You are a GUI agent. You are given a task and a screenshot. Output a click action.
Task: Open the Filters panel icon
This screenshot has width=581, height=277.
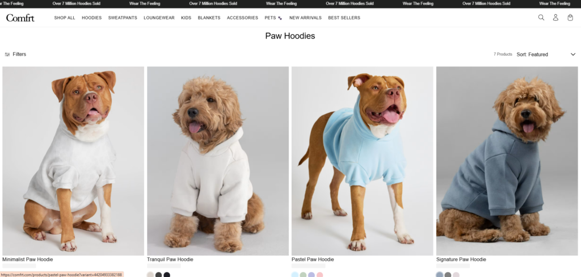[7, 54]
